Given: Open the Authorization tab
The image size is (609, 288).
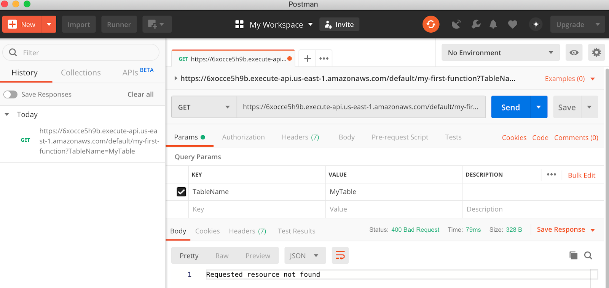Looking at the screenshot, I should pos(243,137).
